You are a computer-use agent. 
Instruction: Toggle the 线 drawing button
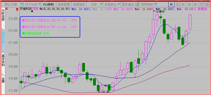(x=189, y=5)
